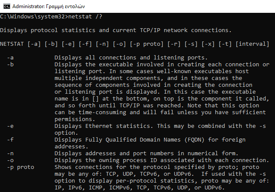Click the -p proto option label
This screenshot has height=192, width=275.
[20, 167]
